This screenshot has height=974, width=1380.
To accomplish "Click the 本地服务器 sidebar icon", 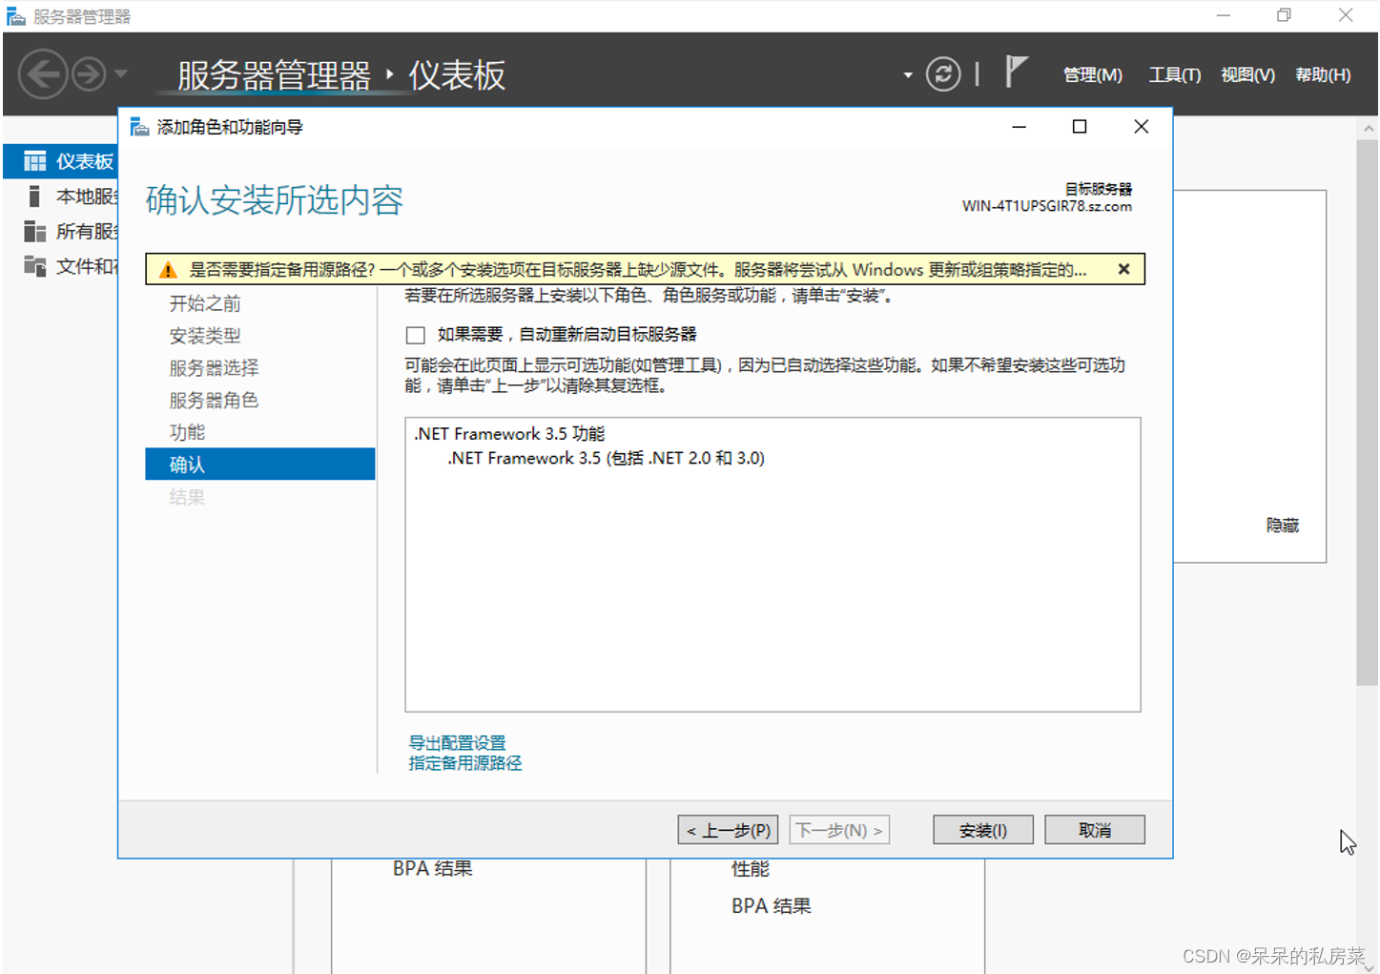I will [x=34, y=197].
